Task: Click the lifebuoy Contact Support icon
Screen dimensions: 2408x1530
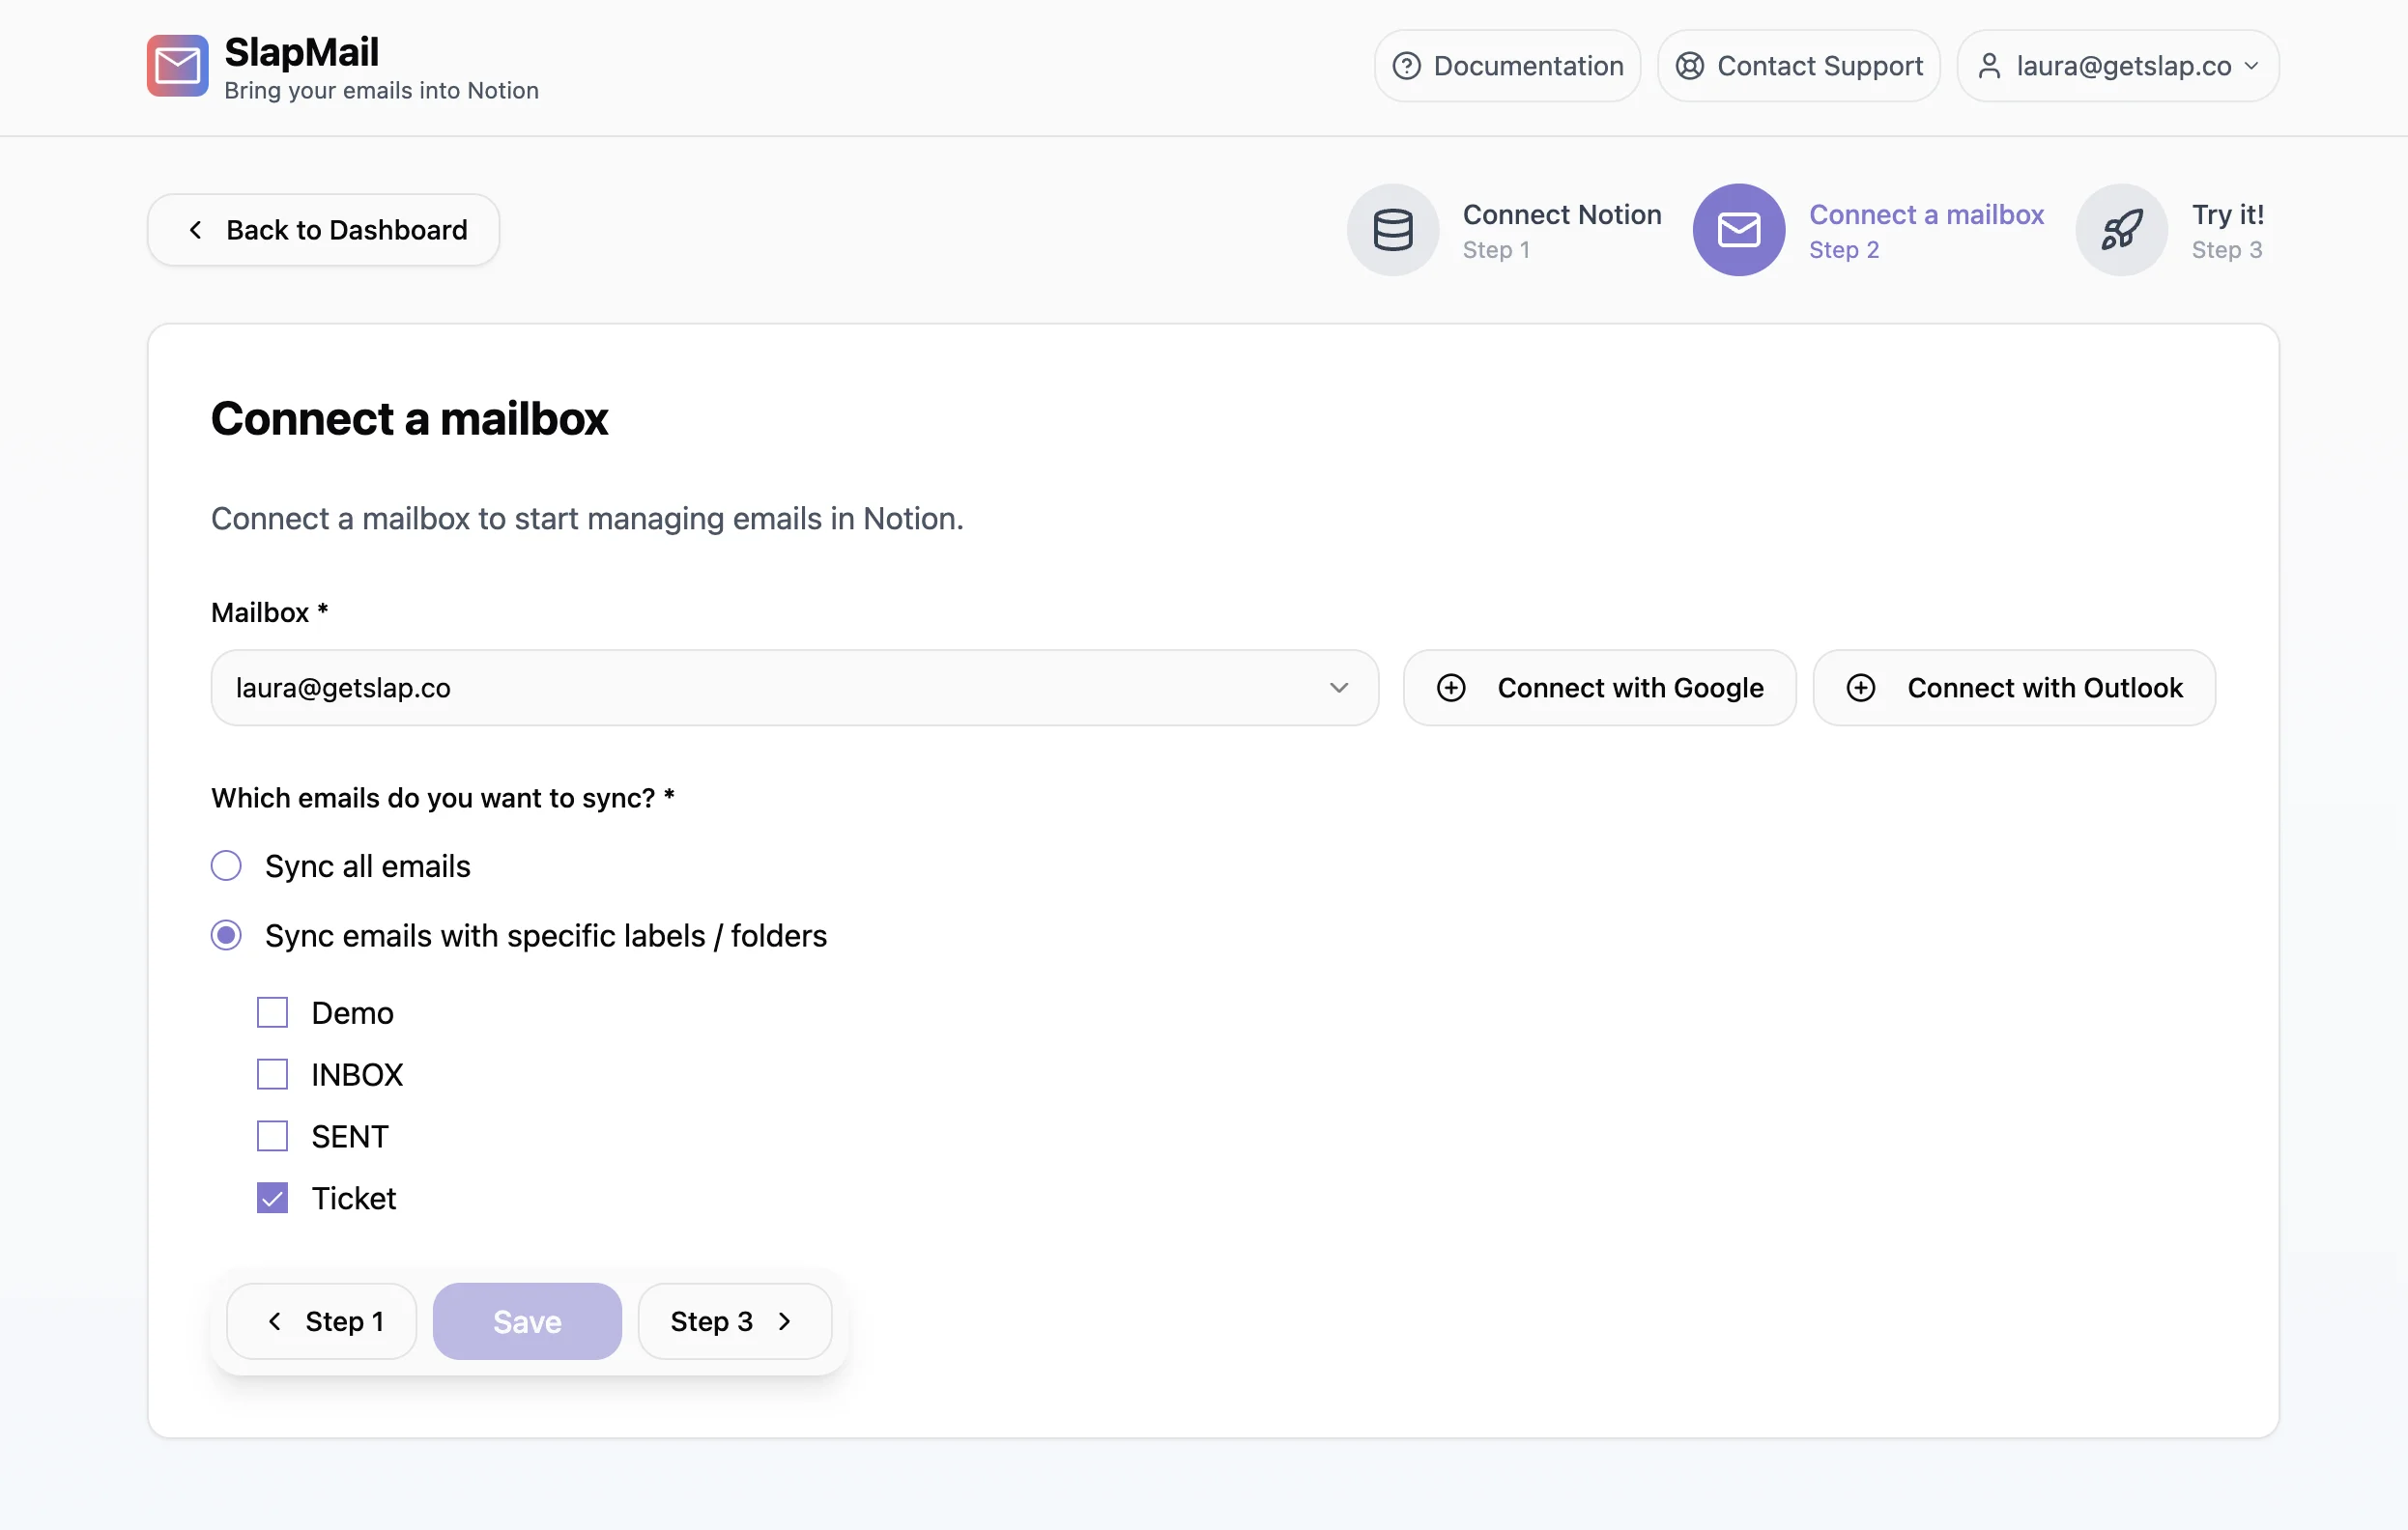Action: [1689, 66]
